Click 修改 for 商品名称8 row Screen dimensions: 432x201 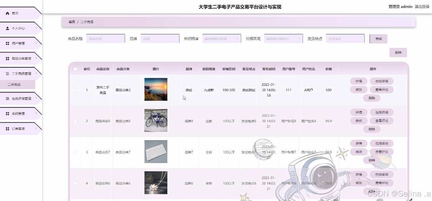359,120
